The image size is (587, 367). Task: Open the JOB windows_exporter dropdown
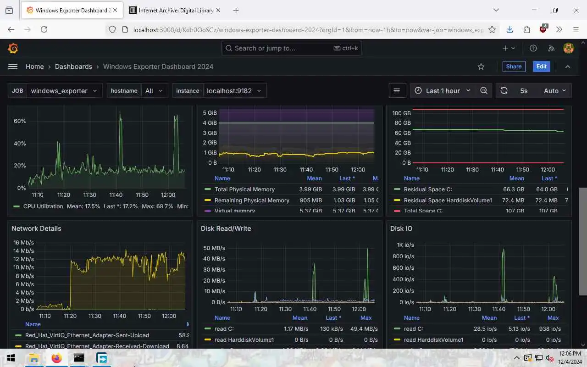tap(55, 91)
